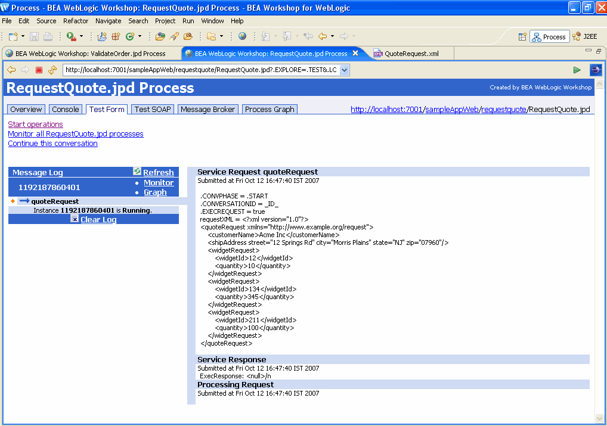Select the Overview tab

[x=26, y=110]
